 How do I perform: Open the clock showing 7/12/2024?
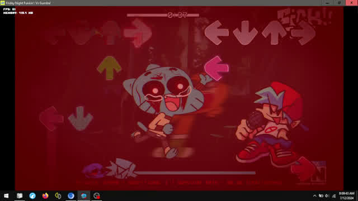pyautogui.click(x=346, y=196)
